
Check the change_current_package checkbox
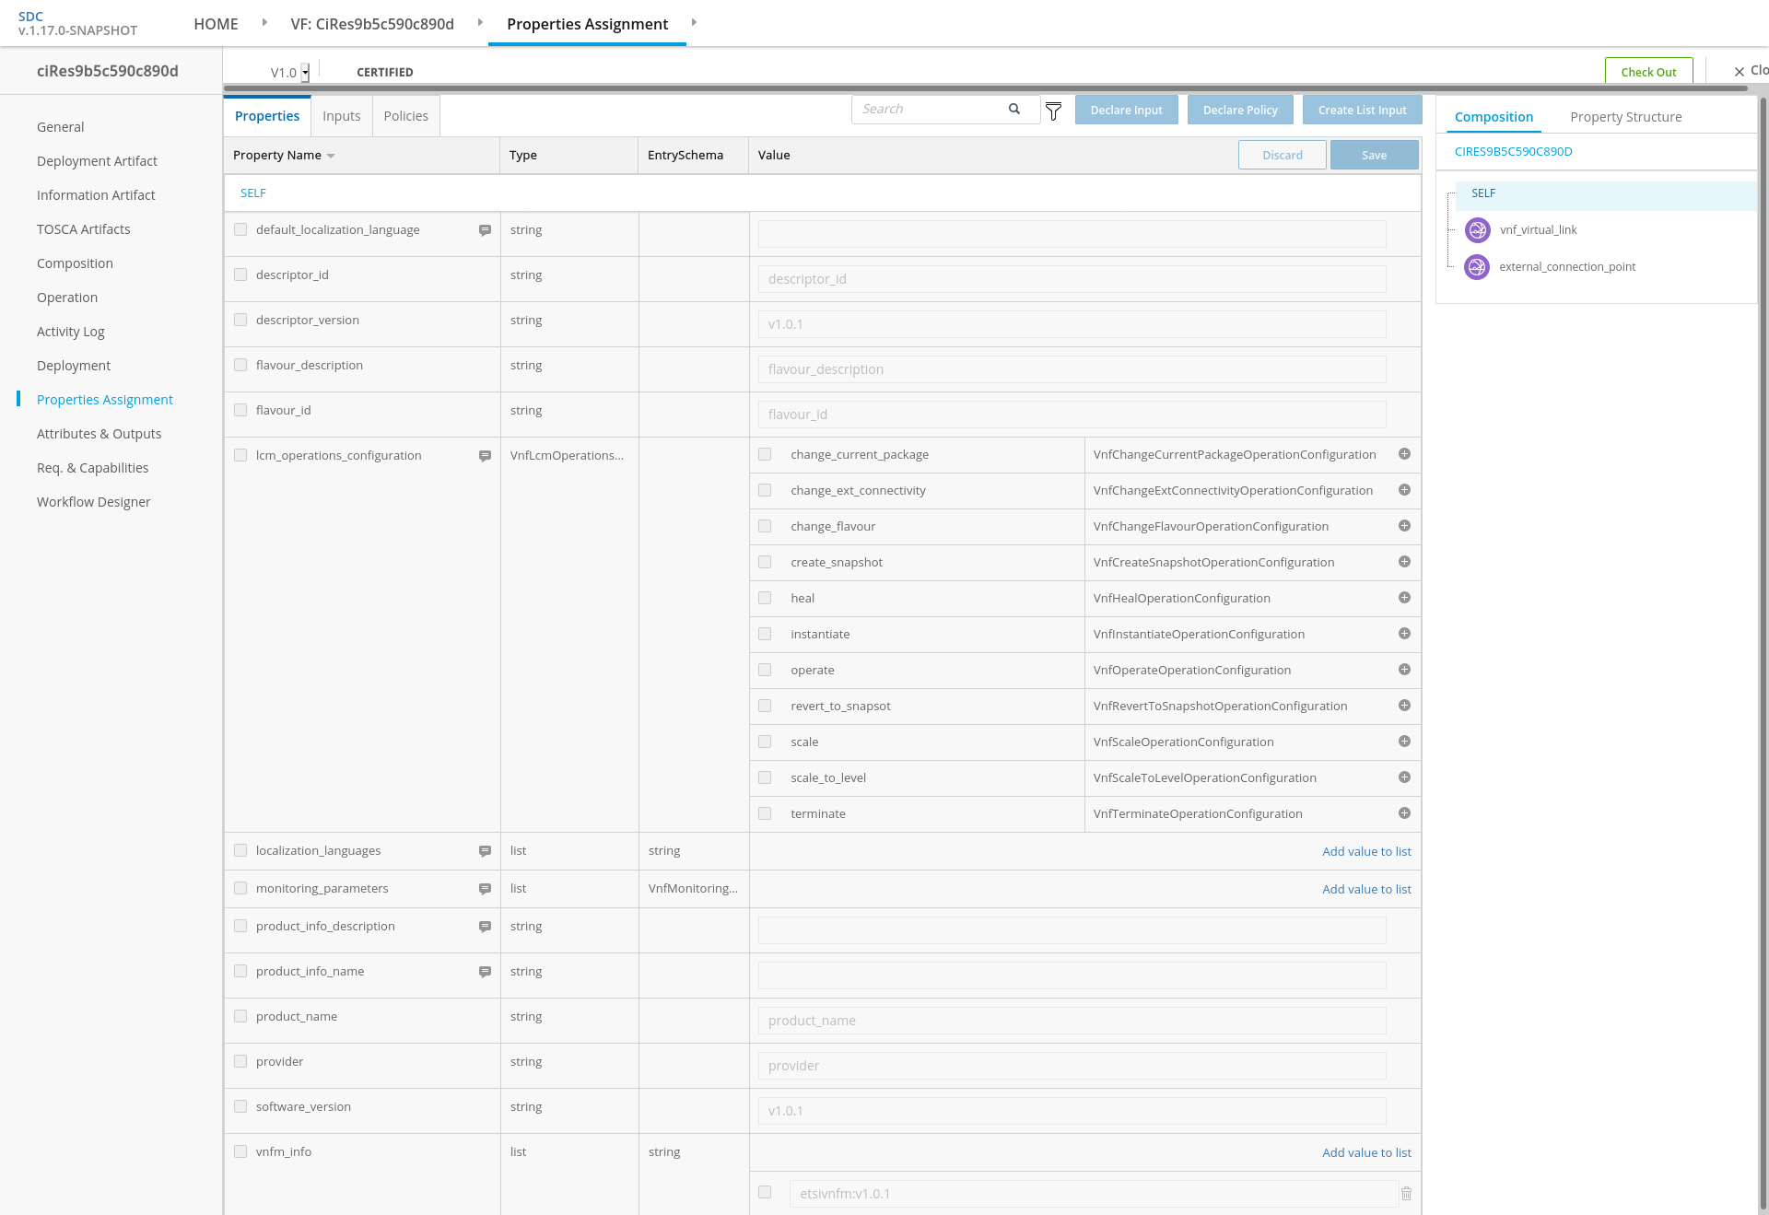pos(765,454)
